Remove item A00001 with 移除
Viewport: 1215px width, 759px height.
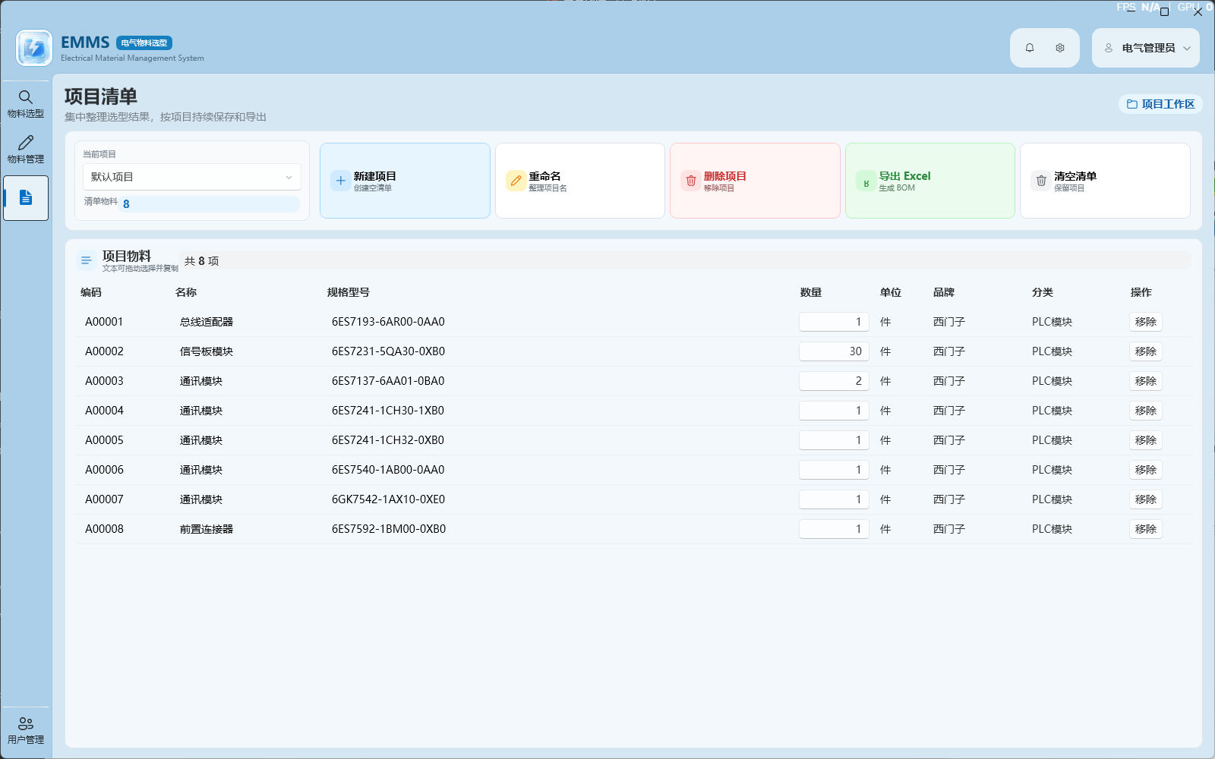(1146, 322)
